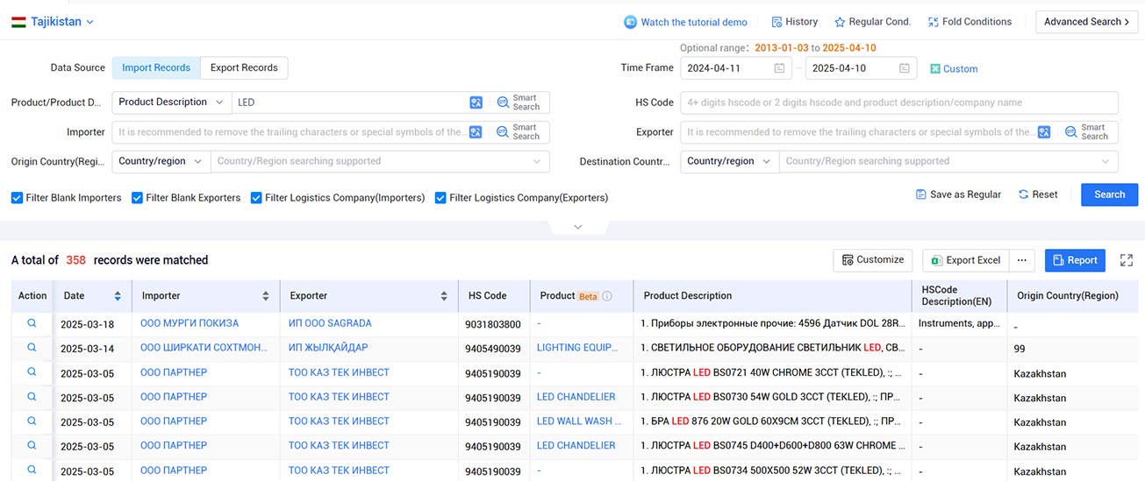Open Destination Country/region type dropdown
Screen dimensions: 1145x481
(x=729, y=161)
